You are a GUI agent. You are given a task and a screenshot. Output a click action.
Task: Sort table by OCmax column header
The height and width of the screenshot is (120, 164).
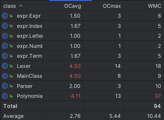[x=112, y=6]
